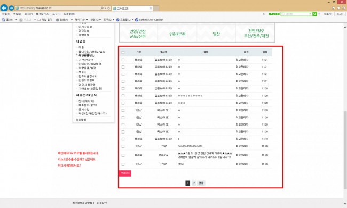Go to page 2 in pagination
This screenshot has width=347, height=208.
pos(194,183)
